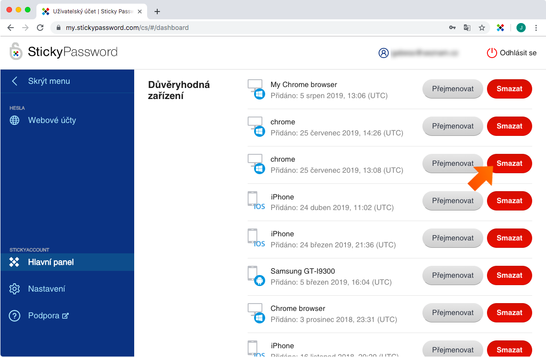The image size is (546, 357).
Task: Click text Přidáno: 5 srpen 2019, 13:06
Action: point(329,96)
